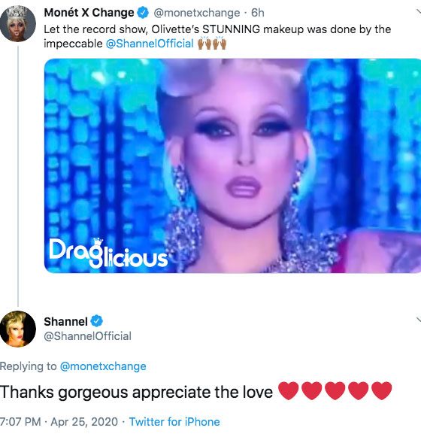Click the @monetxchange handle in the tweet header

[197, 13]
